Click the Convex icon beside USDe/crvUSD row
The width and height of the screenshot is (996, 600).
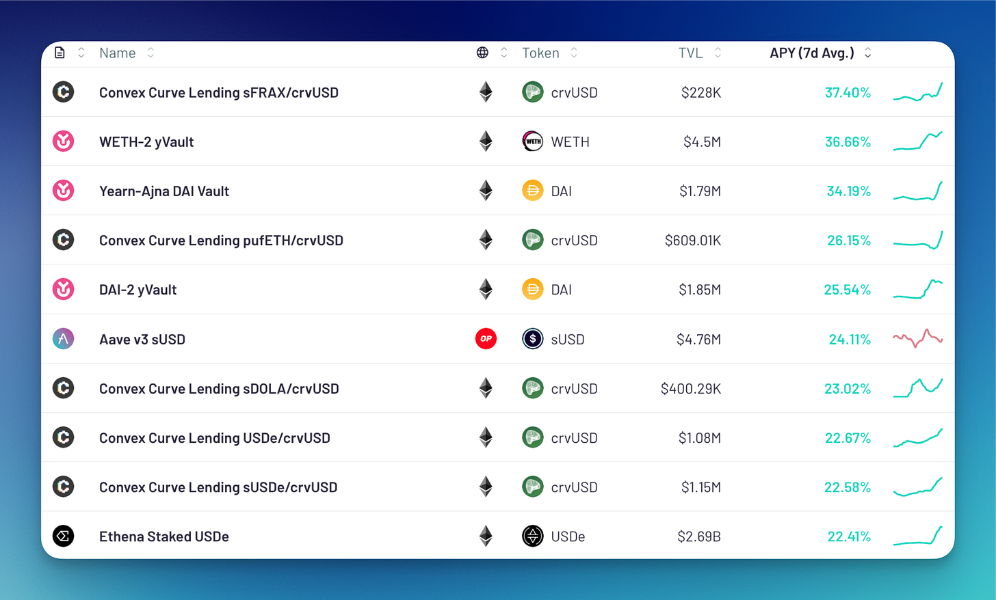(x=64, y=437)
